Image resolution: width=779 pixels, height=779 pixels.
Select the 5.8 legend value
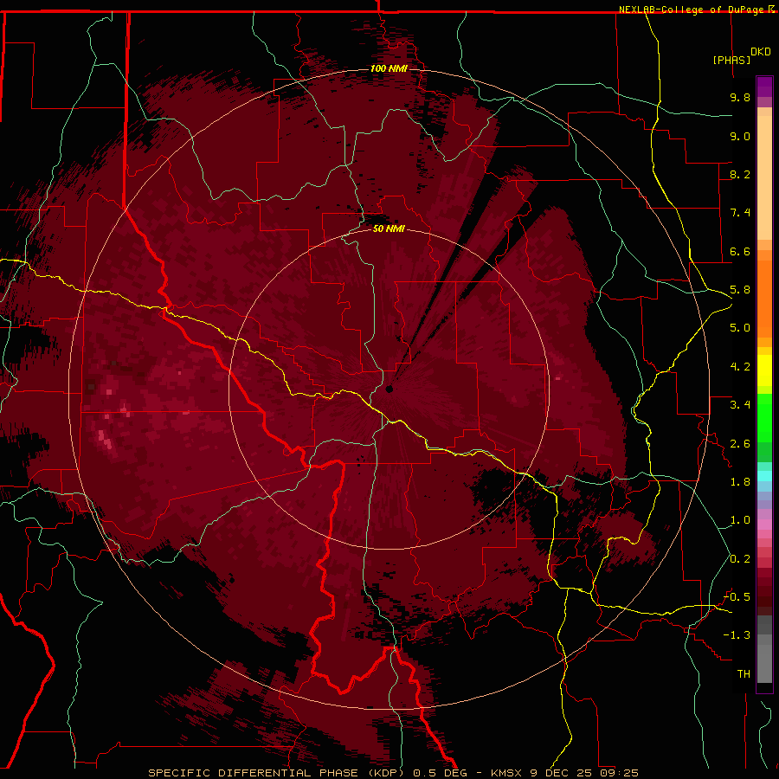tap(740, 290)
